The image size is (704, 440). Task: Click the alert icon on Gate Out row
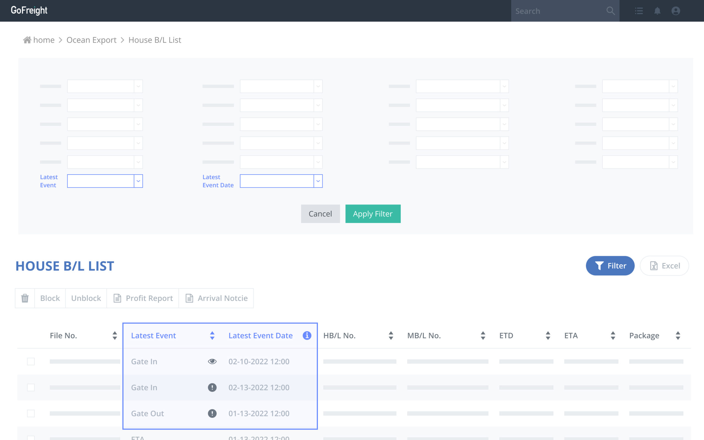212,413
